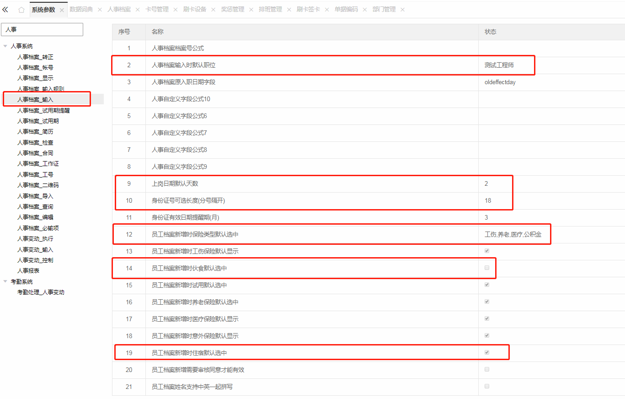Click the 测试工程师 default position value
This screenshot has height=399, width=625.
[499, 65]
